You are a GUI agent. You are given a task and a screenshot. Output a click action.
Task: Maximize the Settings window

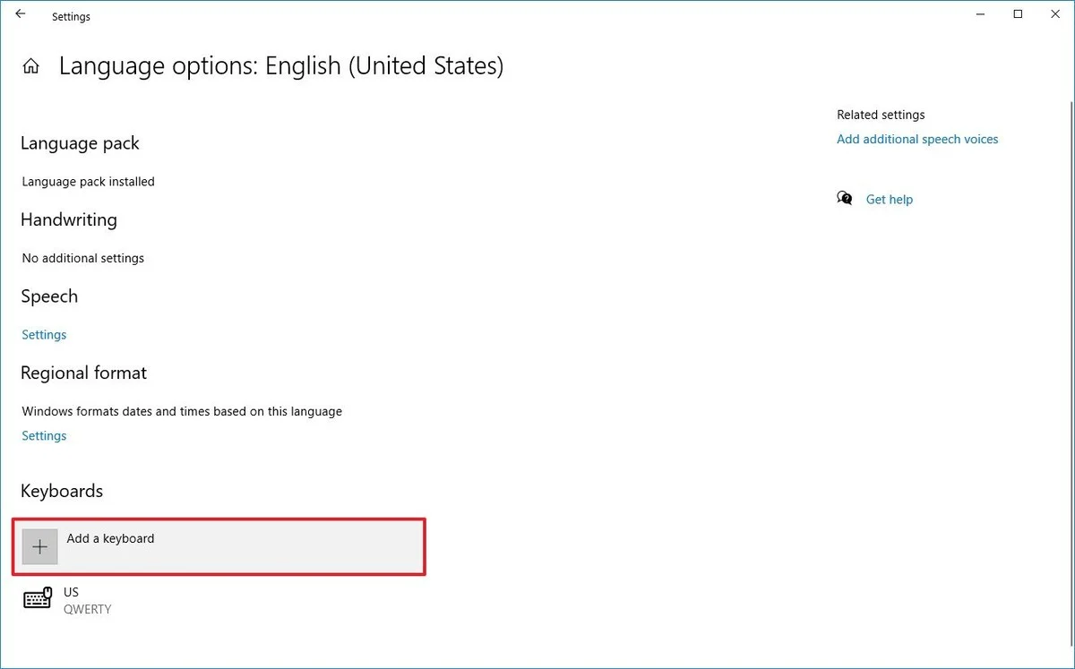1018,14
